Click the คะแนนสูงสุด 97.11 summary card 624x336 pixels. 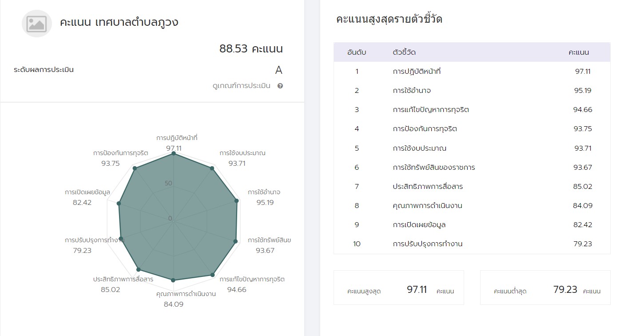[x=399, y=288]
